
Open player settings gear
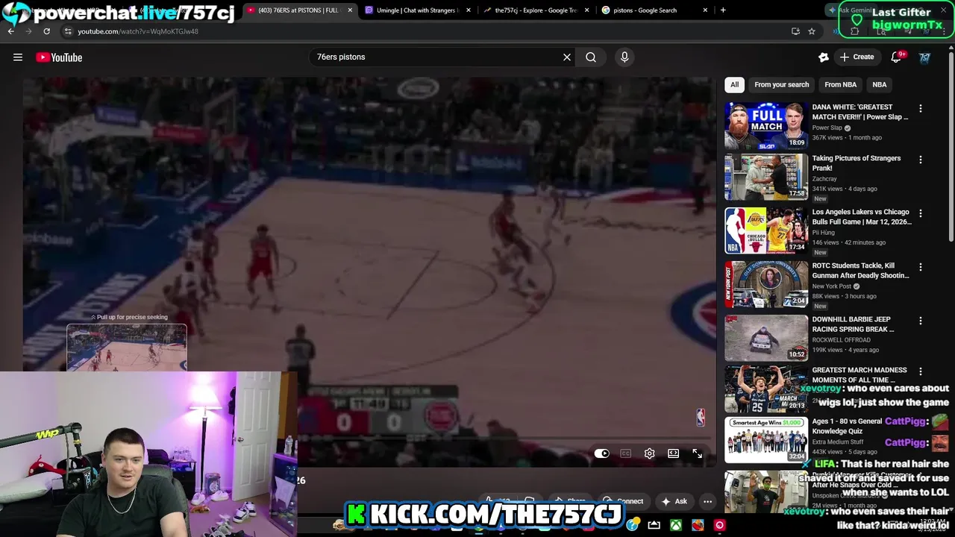coord(650,453)
